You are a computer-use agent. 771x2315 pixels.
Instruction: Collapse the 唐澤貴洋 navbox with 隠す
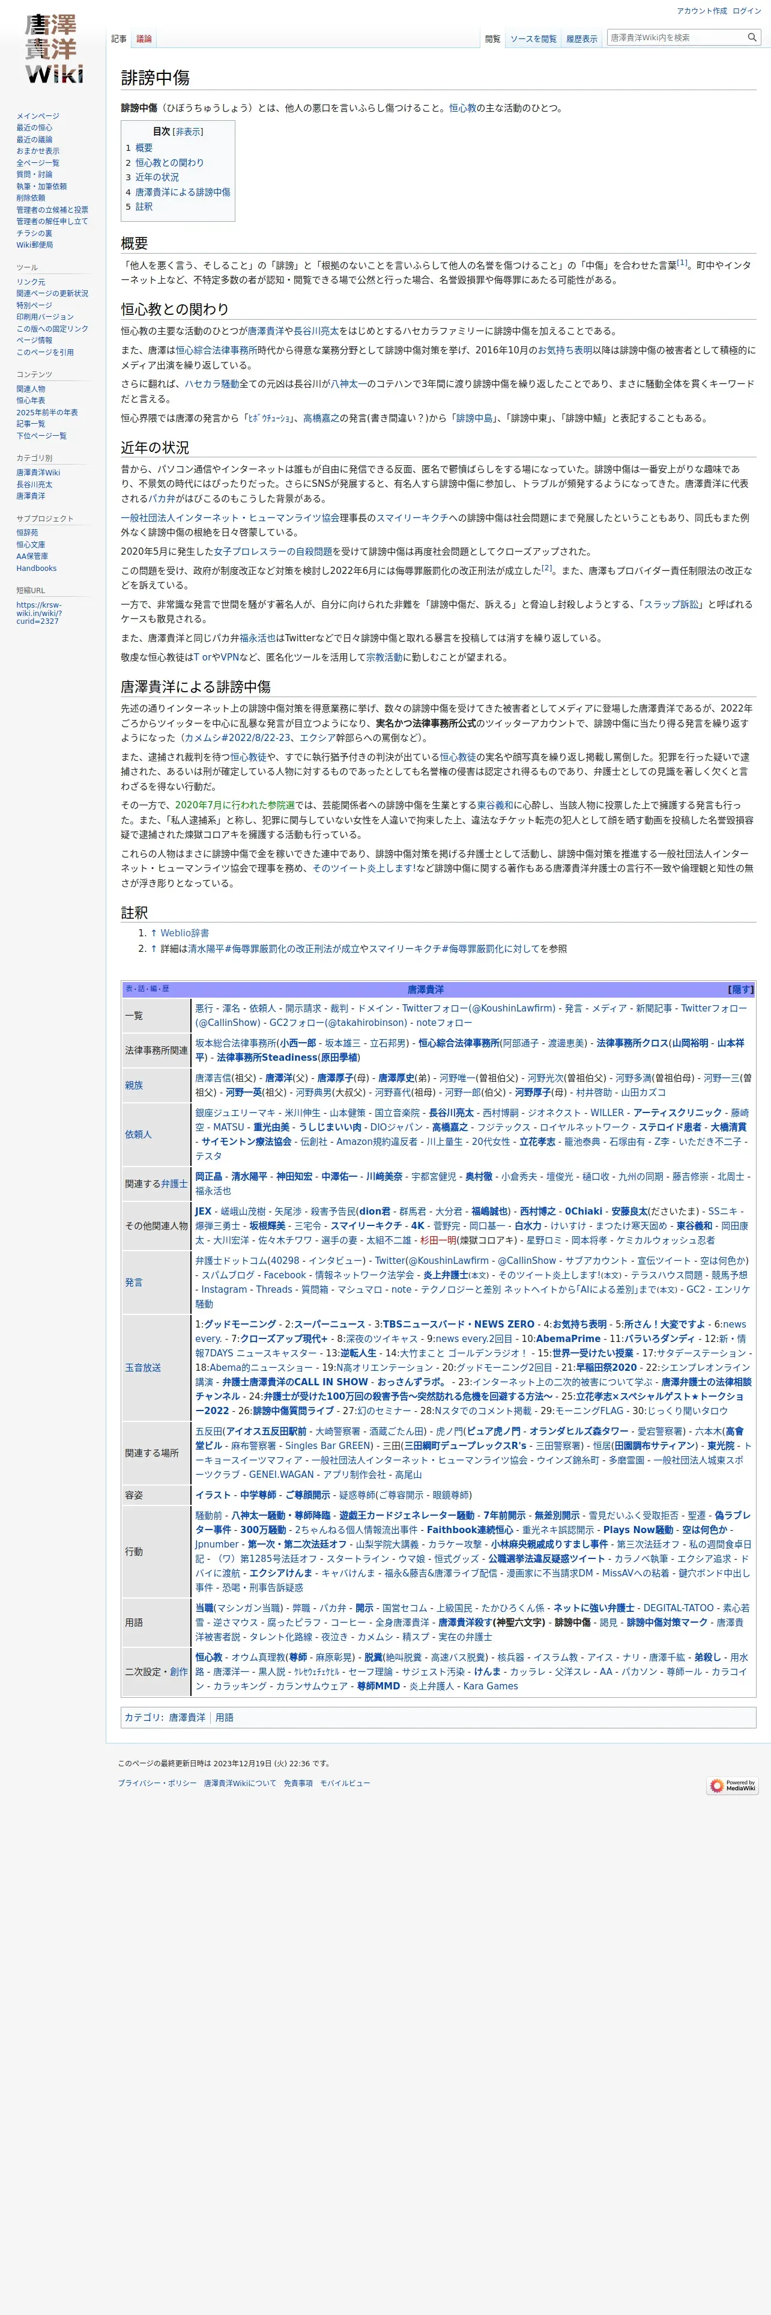click(x=740, y=989)
